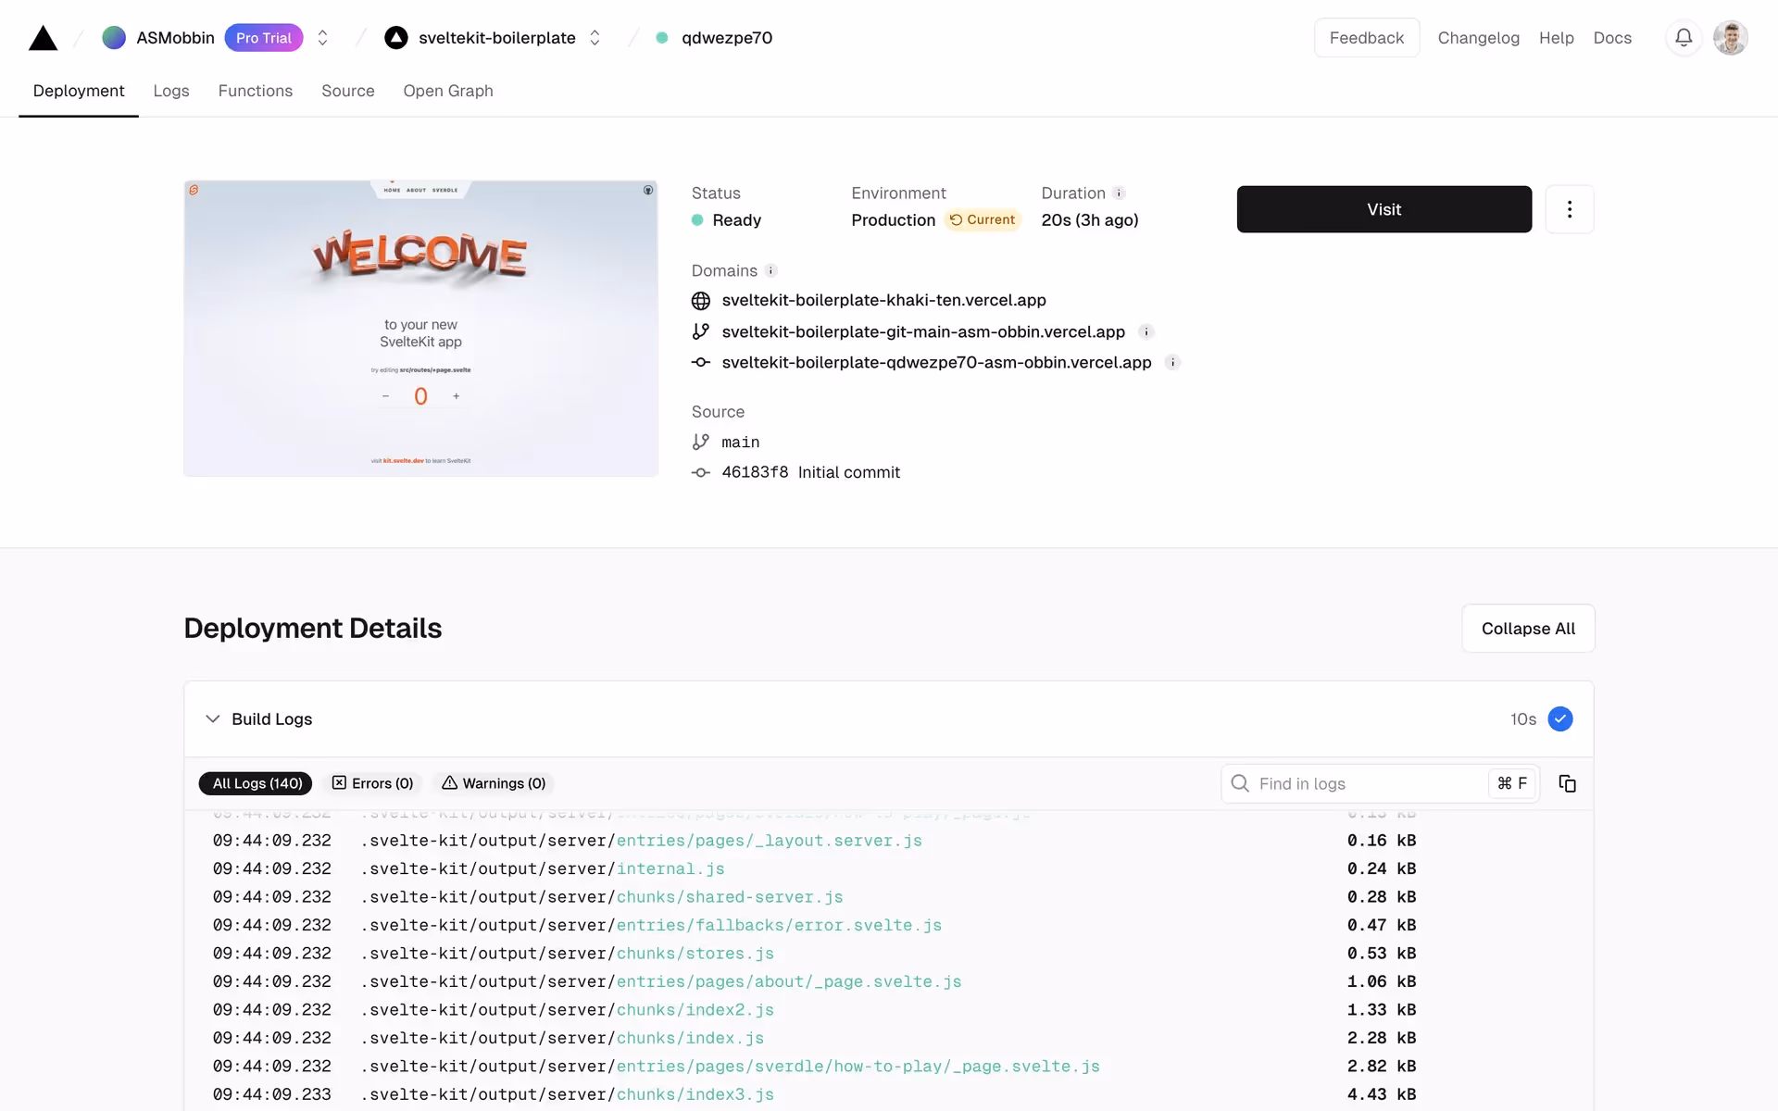Screen dimensions: 1778x1111
Task: Open the user avatar menu
Action: click(x=1729, y=38)
